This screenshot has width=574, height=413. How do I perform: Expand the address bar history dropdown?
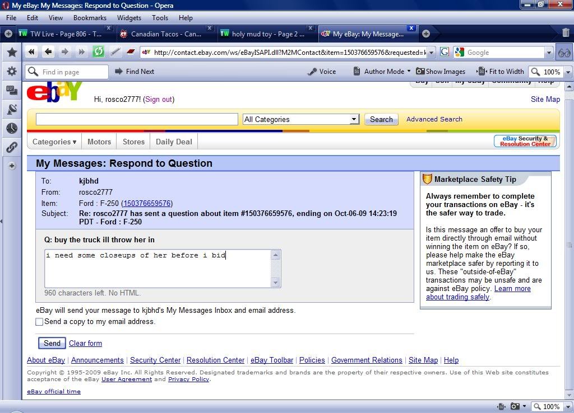click(432, 53)
